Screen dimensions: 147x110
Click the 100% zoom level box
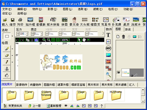(x=65, y=40)
